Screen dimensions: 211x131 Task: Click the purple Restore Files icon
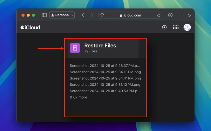point(75,48)
